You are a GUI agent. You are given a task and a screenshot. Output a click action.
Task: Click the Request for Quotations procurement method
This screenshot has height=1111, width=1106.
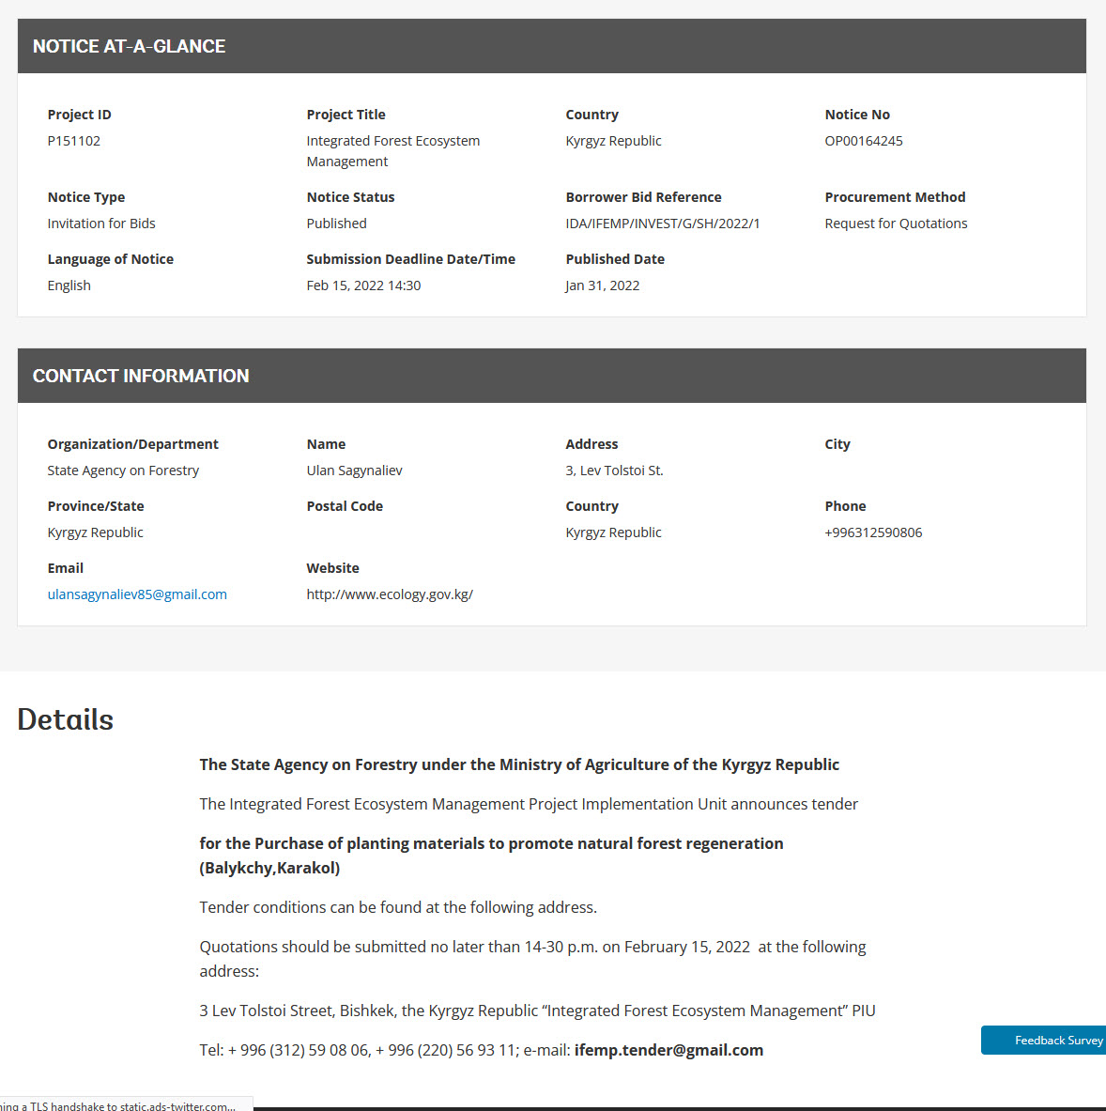896,224
